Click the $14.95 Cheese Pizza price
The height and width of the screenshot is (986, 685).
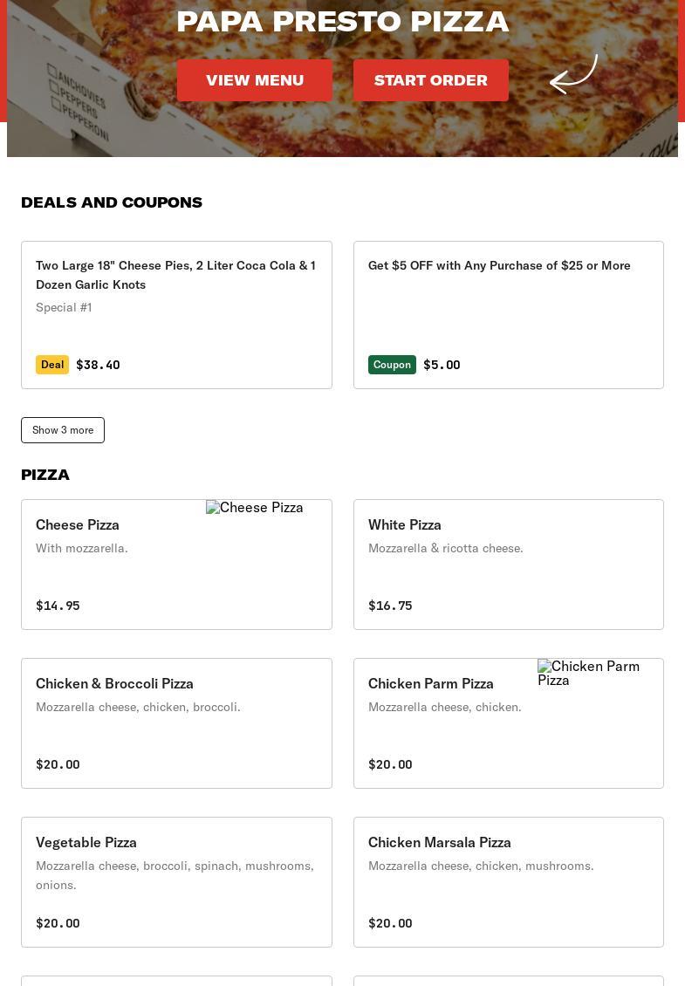[x=58, y=606]
